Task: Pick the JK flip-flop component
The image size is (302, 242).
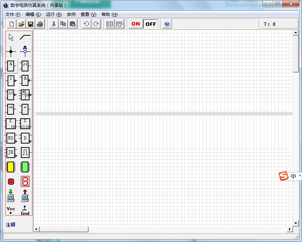Action: tap(11, 153)
